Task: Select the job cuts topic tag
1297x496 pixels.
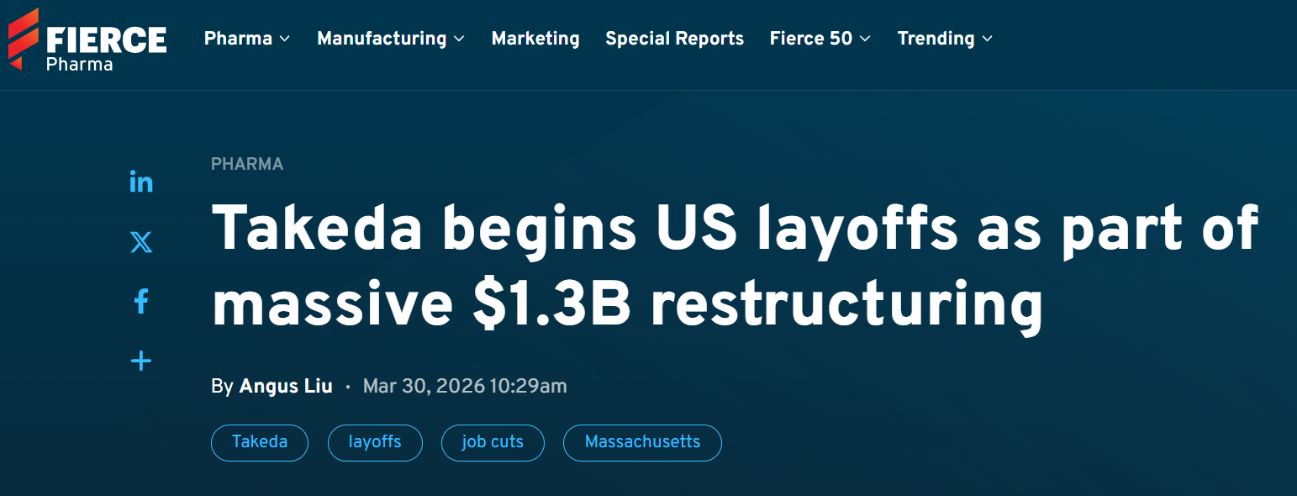Action: pos(493,443)
